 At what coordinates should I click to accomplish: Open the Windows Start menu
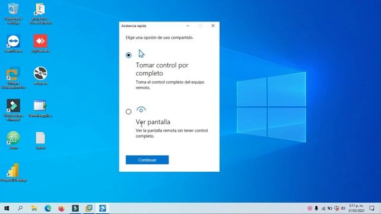[7, 208]
